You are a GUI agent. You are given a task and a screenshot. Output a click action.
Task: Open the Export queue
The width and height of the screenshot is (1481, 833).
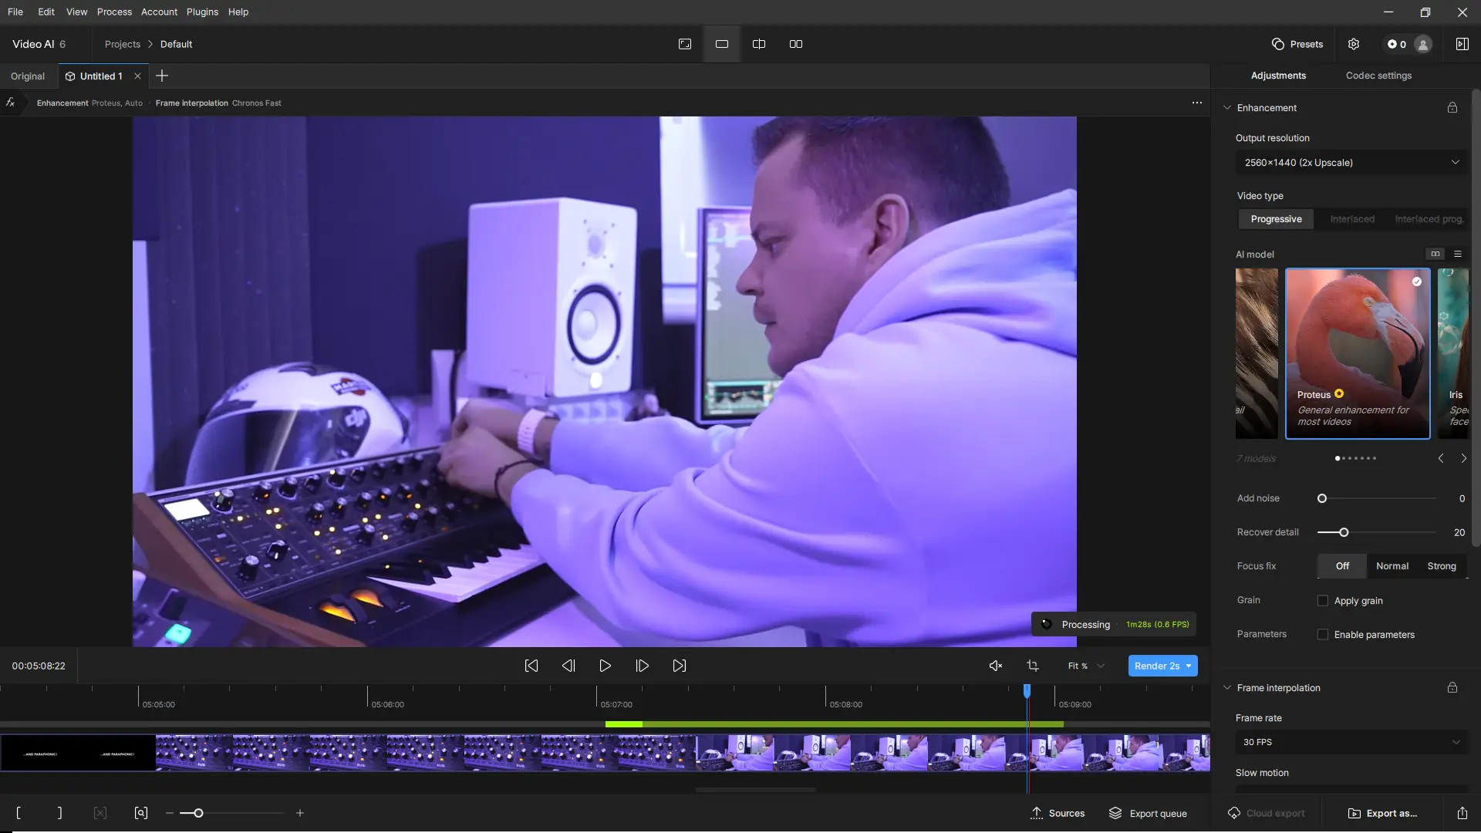(x=1149, y=813)
